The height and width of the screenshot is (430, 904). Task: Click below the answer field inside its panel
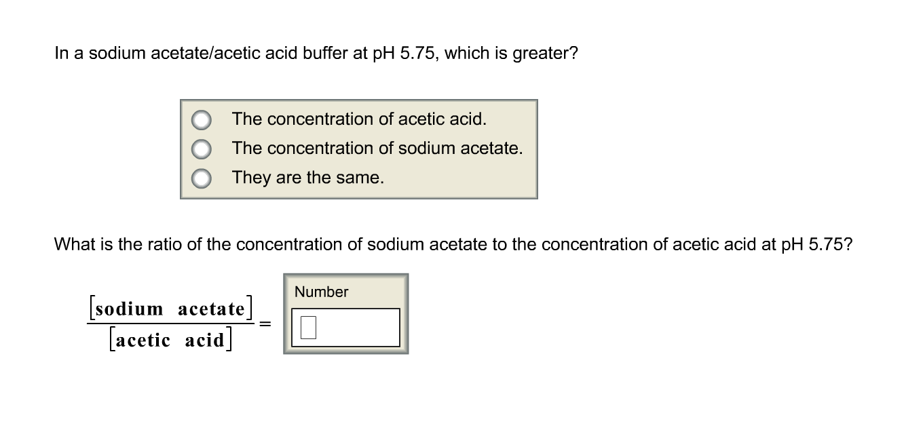(x=345, y=348)
